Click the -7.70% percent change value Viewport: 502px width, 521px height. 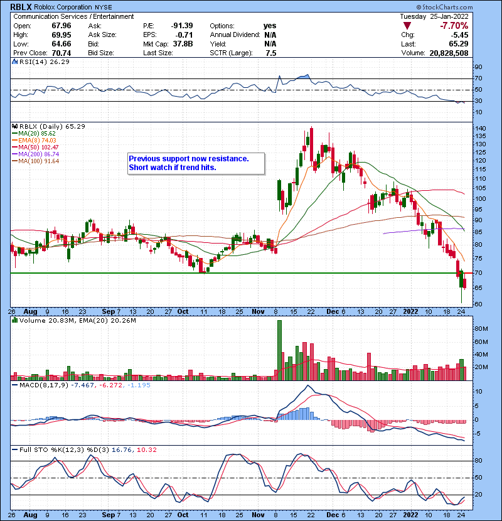click(x=454, y=26)
